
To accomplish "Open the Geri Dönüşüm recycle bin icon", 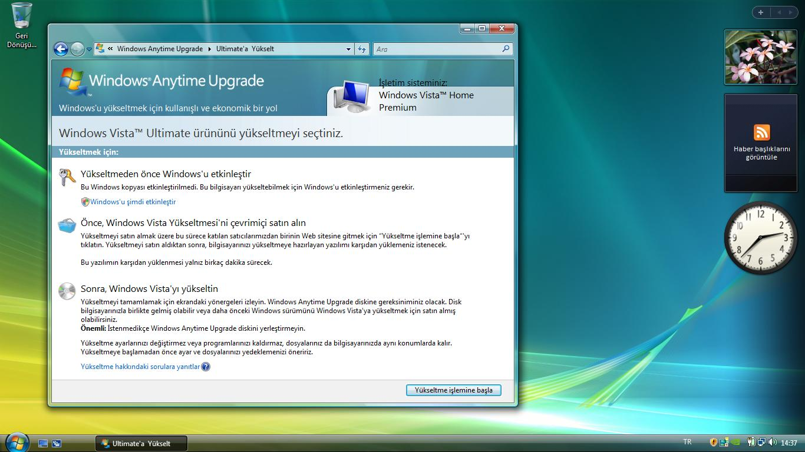I will (22, 25).
